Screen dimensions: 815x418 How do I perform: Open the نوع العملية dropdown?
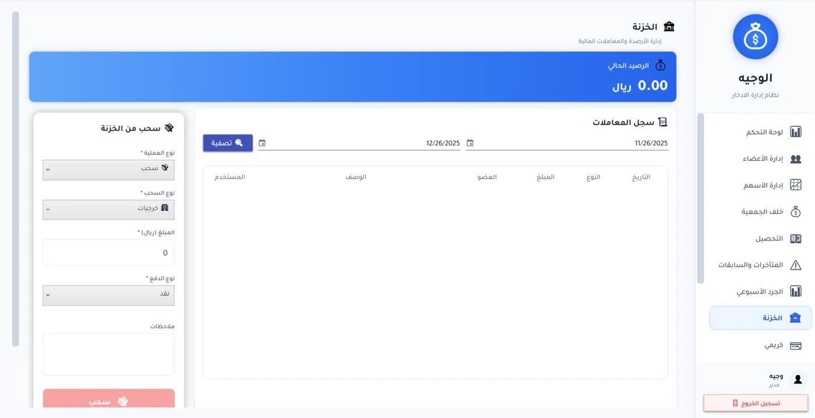click(108, 170)
